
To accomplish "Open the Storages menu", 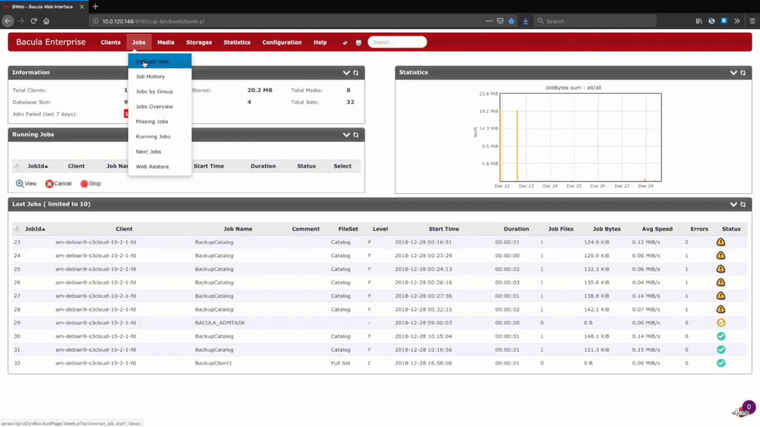I will (x=199, y=42).
